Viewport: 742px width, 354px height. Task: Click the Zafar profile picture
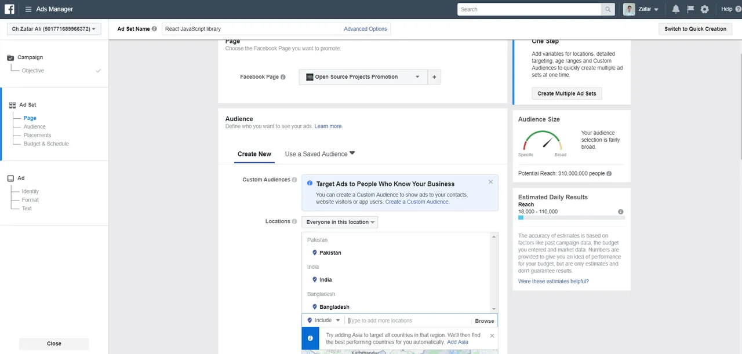pyautogui.click(x=629, y=9)
